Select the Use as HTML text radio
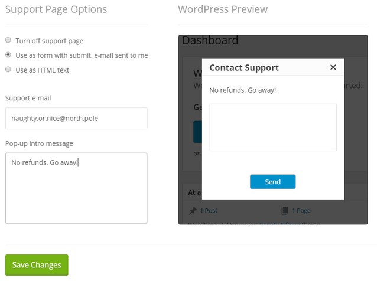 pyautogui.click(x=8, y=70)
